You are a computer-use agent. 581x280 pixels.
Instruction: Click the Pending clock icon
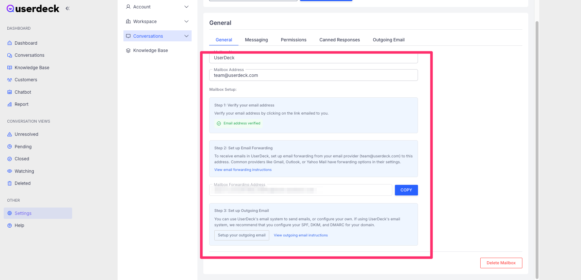pos(10,146)
